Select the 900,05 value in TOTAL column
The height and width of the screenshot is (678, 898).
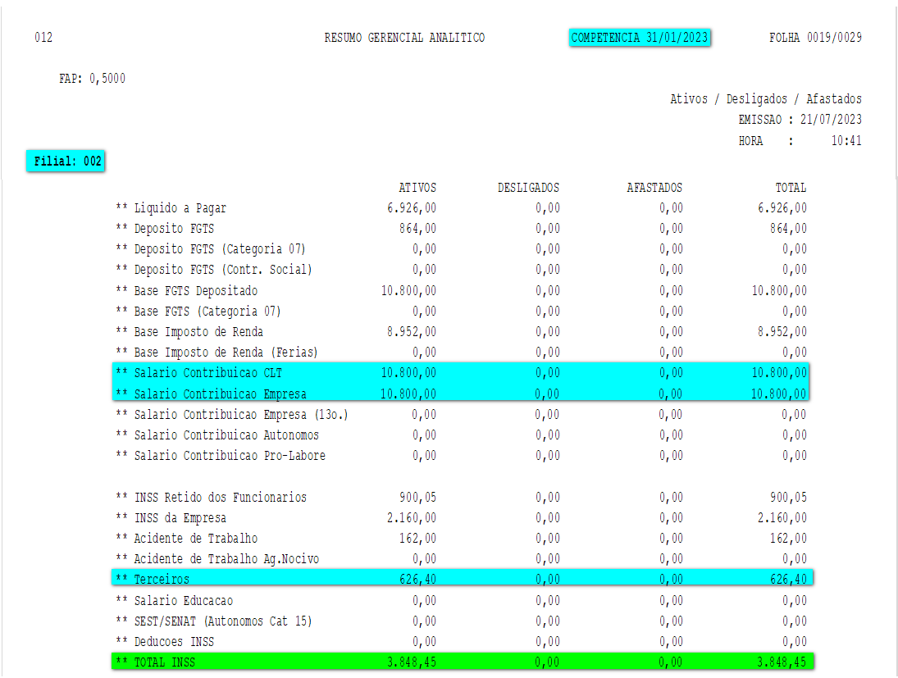[788, 498]
